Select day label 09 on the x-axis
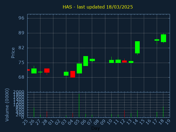Viewport: 176px width, 132px height. click(x=103, y=122)
